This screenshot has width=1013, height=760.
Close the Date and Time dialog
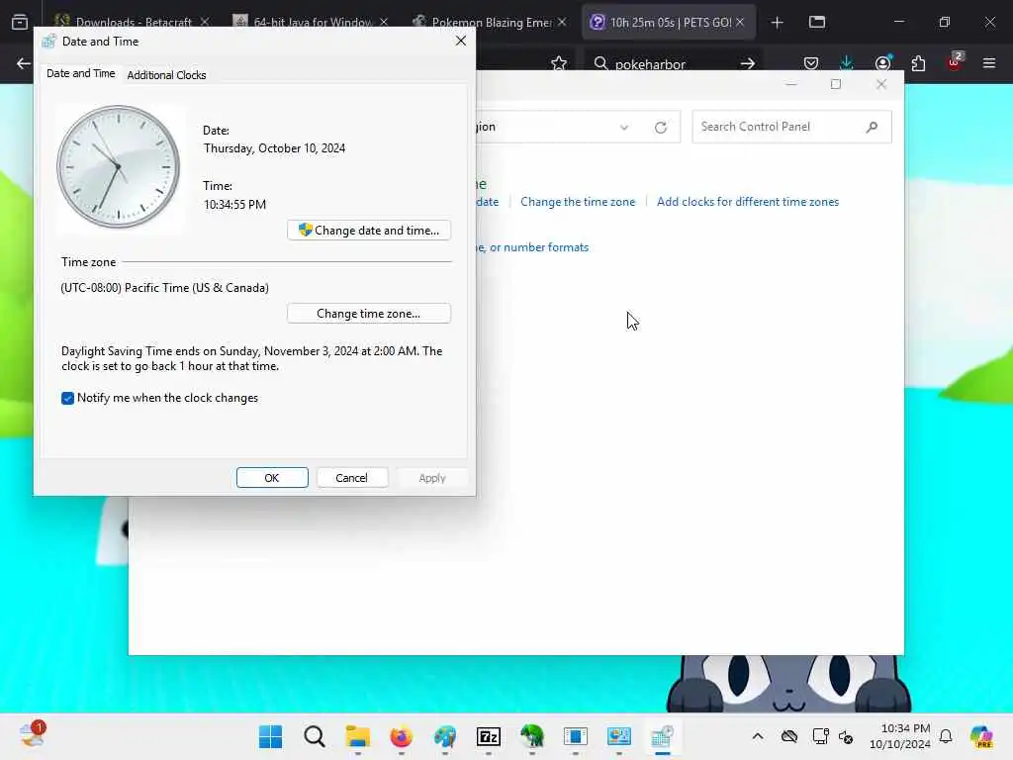pyautogui.click(x=461, y=41)
